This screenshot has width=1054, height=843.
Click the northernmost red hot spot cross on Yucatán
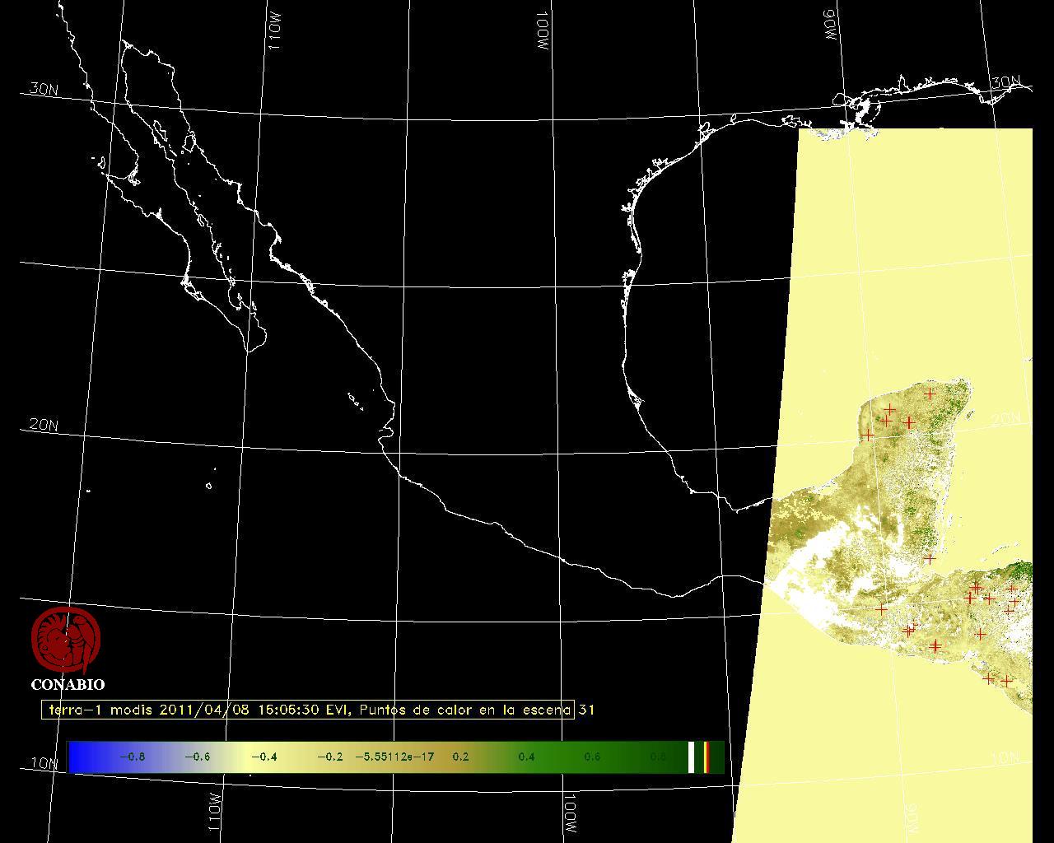click(x=930, y=394)
